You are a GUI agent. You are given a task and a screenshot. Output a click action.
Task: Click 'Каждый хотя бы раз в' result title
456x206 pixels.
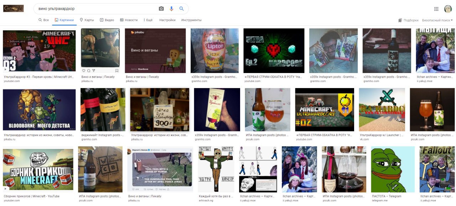point(216,196)
